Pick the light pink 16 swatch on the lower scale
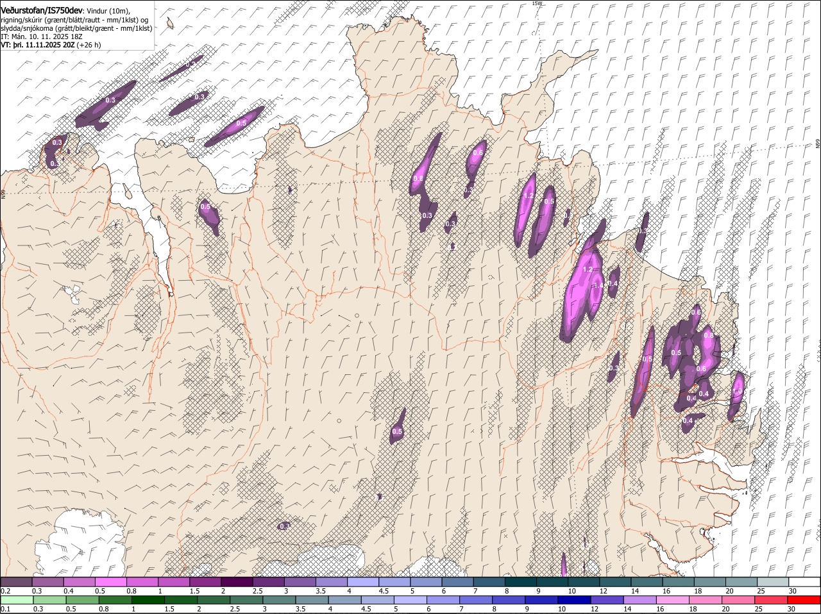 (x=673, y=601)
